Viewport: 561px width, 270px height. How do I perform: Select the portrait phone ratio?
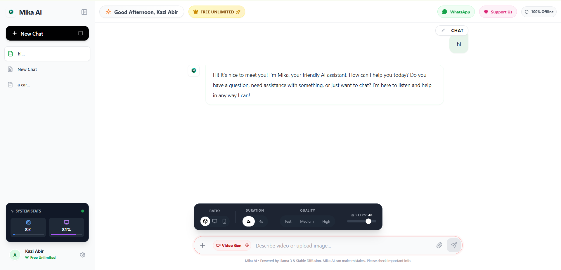coord(224,221)
